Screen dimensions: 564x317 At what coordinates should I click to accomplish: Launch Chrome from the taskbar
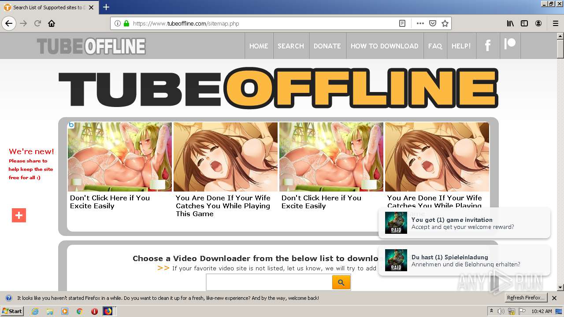(x=80, y=311)
